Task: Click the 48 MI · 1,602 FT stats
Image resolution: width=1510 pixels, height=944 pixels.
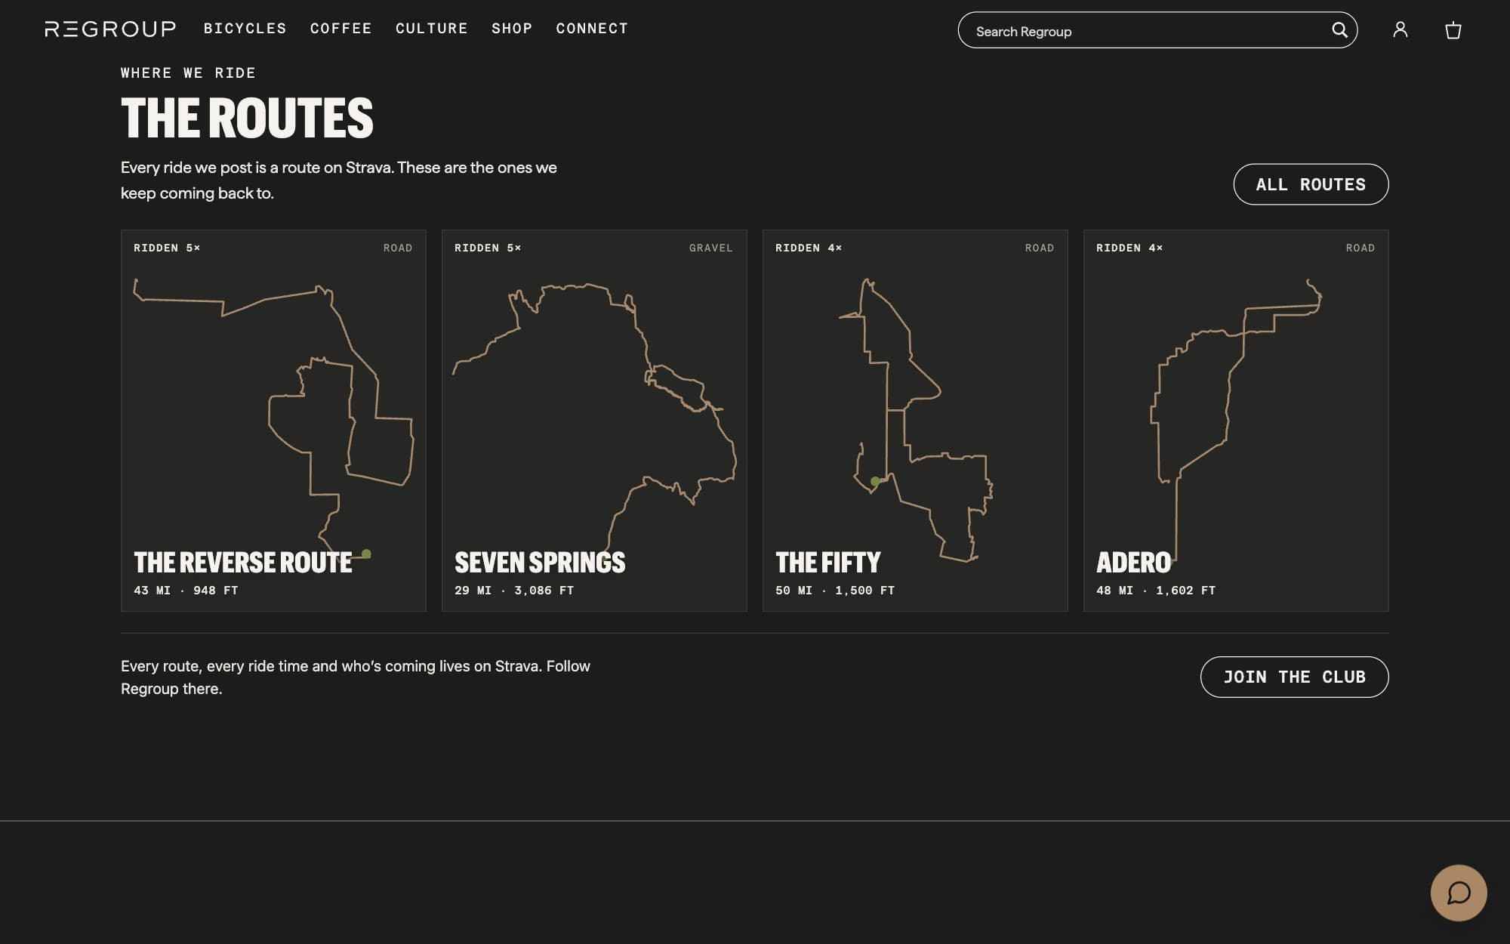Action: [1156, 591]
